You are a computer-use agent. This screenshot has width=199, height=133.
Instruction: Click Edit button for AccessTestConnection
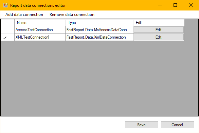pyautogui.click(x=159, y=30)
